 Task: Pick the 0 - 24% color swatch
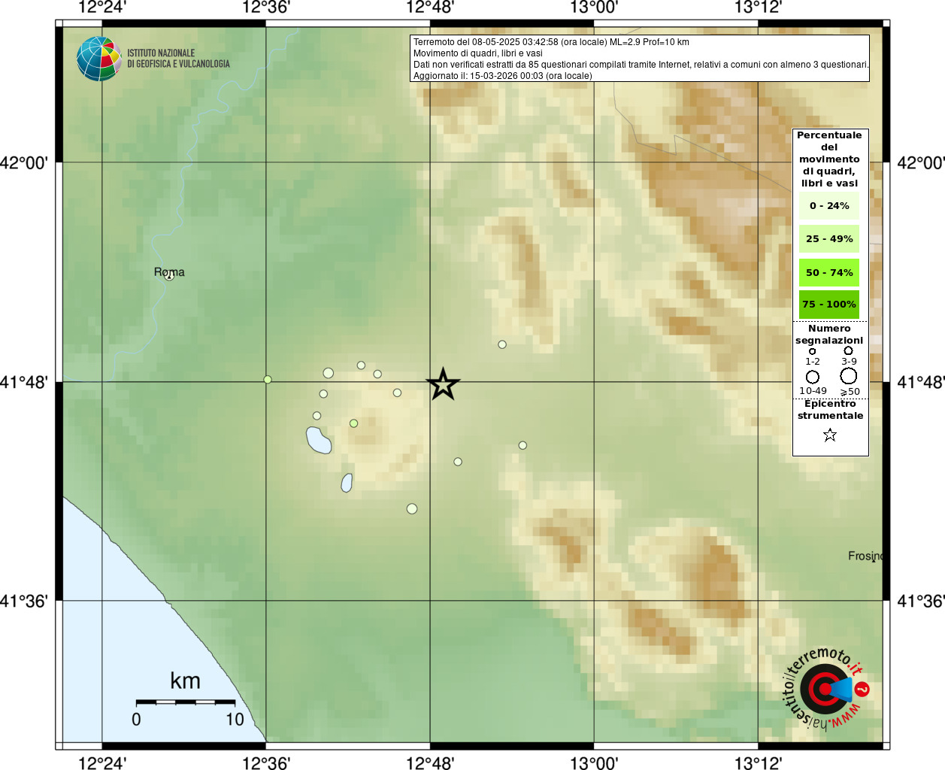coord(829,205)
